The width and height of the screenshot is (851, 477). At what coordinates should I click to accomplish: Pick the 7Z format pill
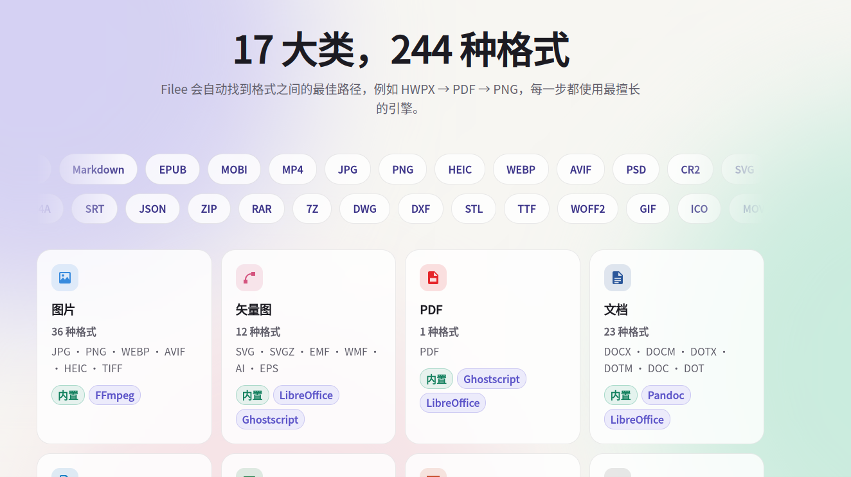pos(312,209)
